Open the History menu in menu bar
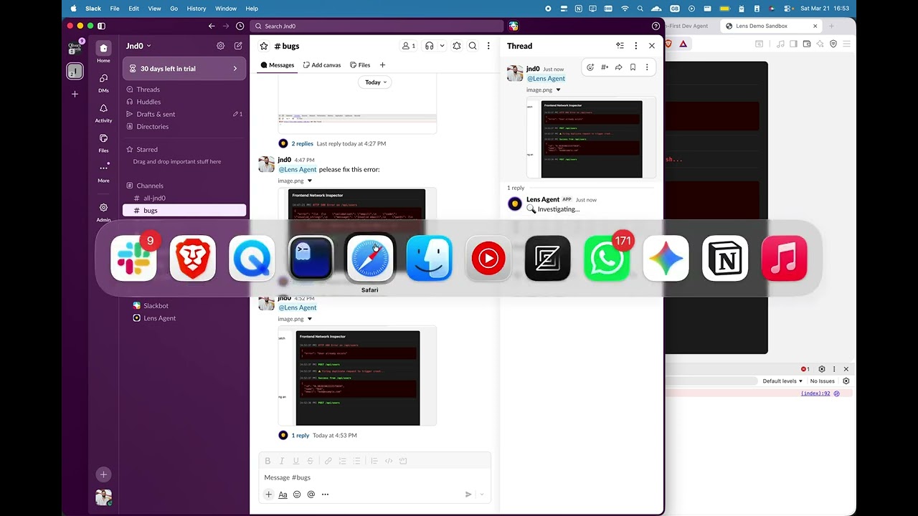 click(x=197, y=9)
